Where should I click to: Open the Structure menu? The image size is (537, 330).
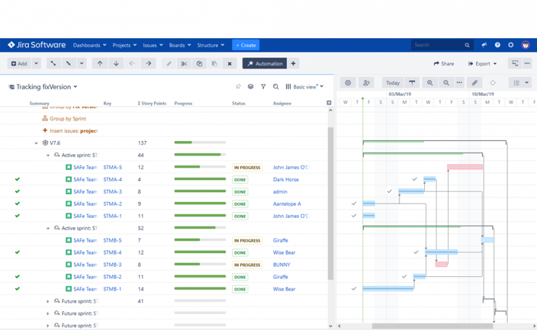[x=211, y=45]
